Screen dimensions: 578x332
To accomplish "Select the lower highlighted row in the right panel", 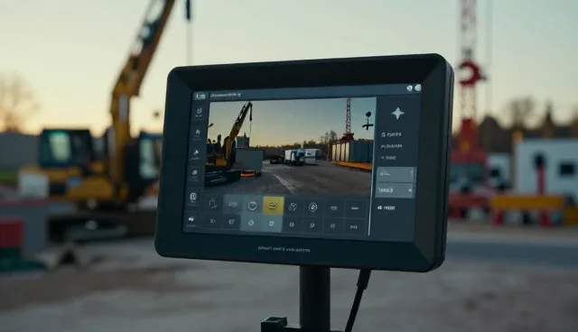I will [x=395, y=190].
